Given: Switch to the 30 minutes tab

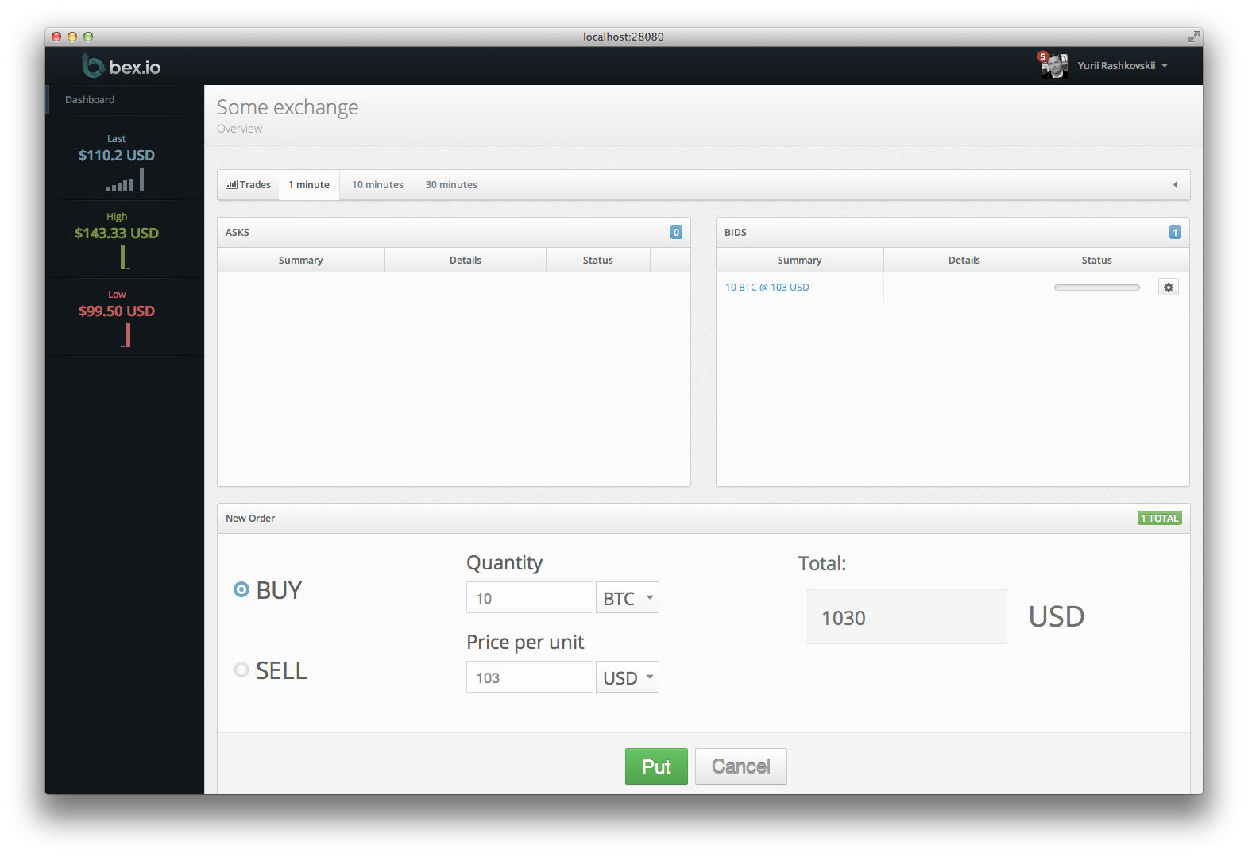Looking at the screenshot, I should pyautogui.click(x=451, y=185).
